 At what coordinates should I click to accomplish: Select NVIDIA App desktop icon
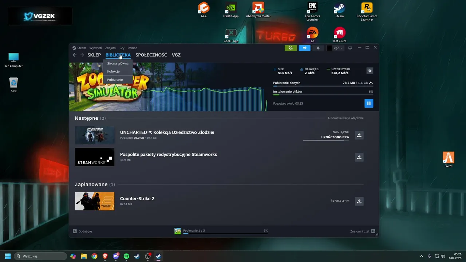[x=231, y=10]
